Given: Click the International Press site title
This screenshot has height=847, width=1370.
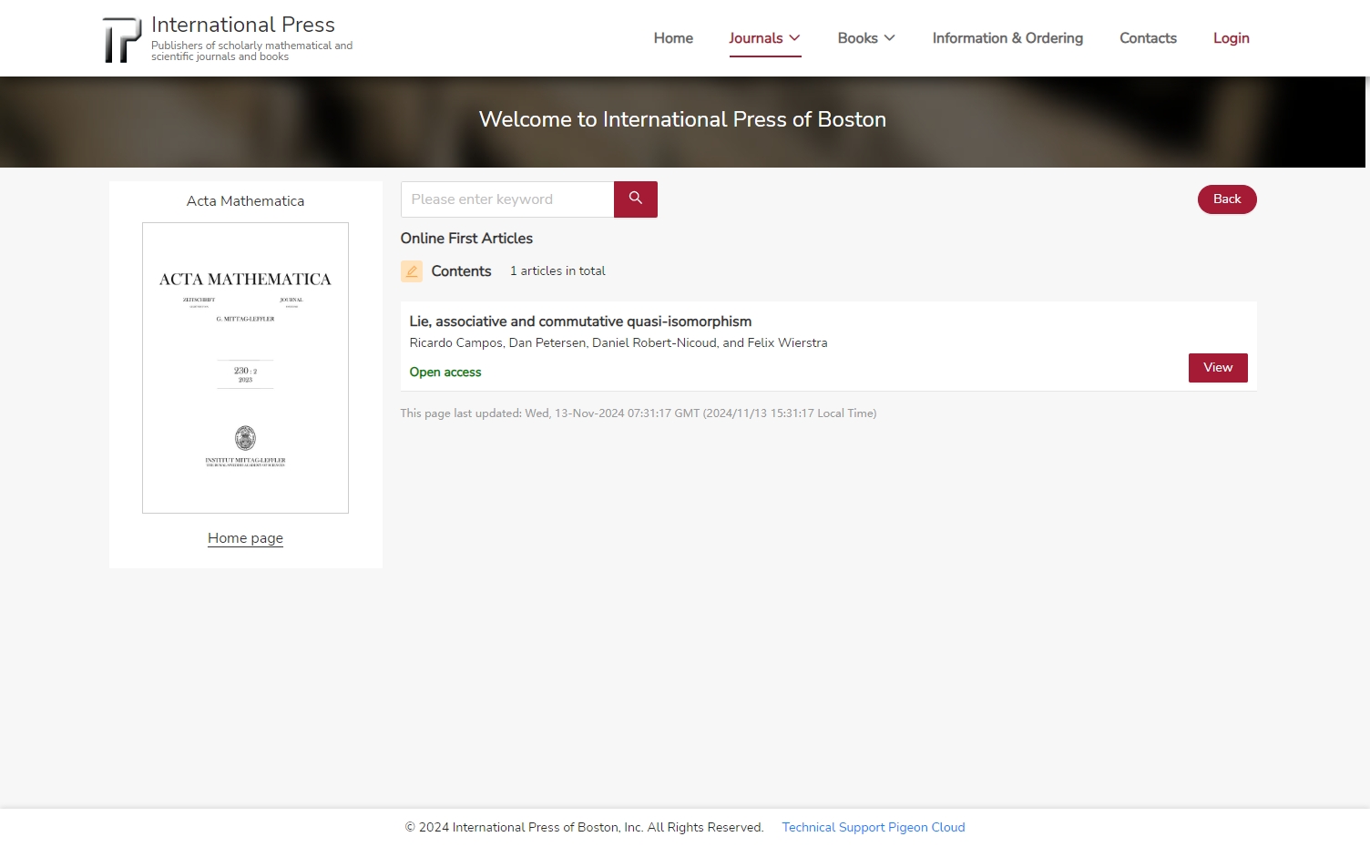Looking at the screenshot, I should point(243,25).
